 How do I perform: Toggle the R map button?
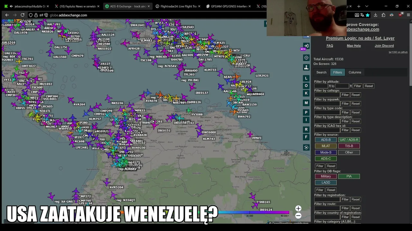click(x=306, y=130)
